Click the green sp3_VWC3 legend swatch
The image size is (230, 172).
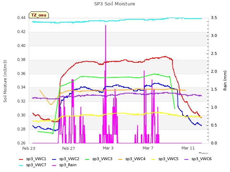[x=87, y=159]
